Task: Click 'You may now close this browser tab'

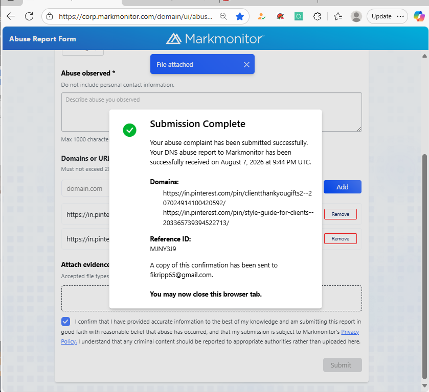Action: tap(206, 294)
